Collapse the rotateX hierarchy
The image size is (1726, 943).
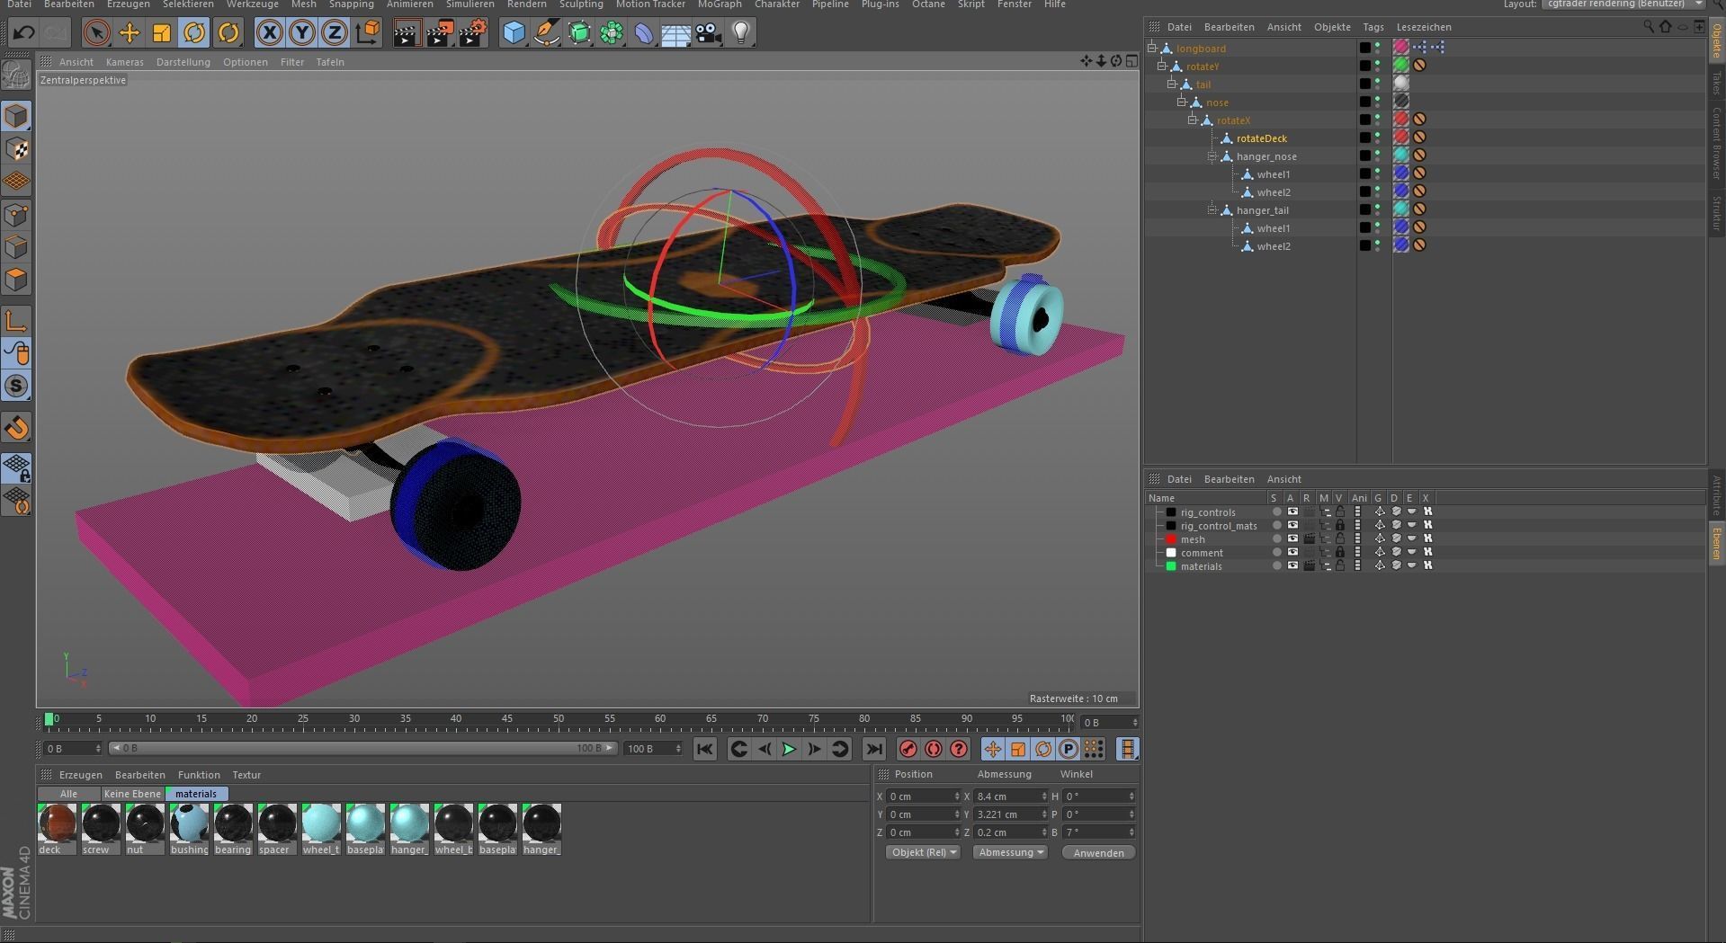point(1193,120)
